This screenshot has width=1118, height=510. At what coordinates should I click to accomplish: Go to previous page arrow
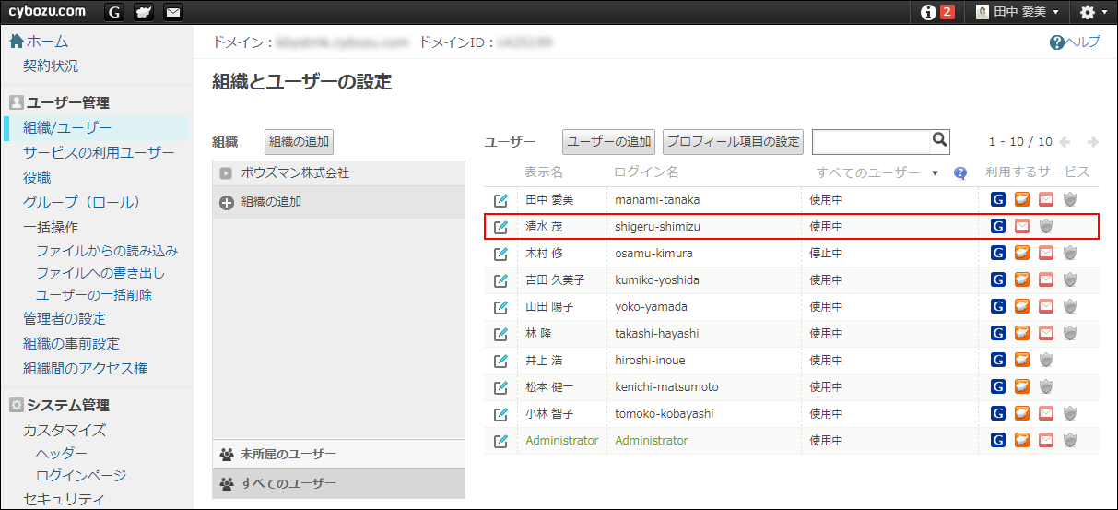(x=1065, y=142)
